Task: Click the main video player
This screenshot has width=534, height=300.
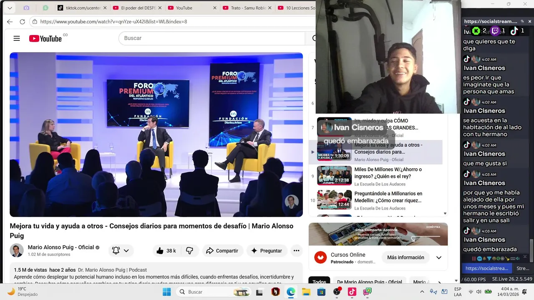Action: pos(156,135)
